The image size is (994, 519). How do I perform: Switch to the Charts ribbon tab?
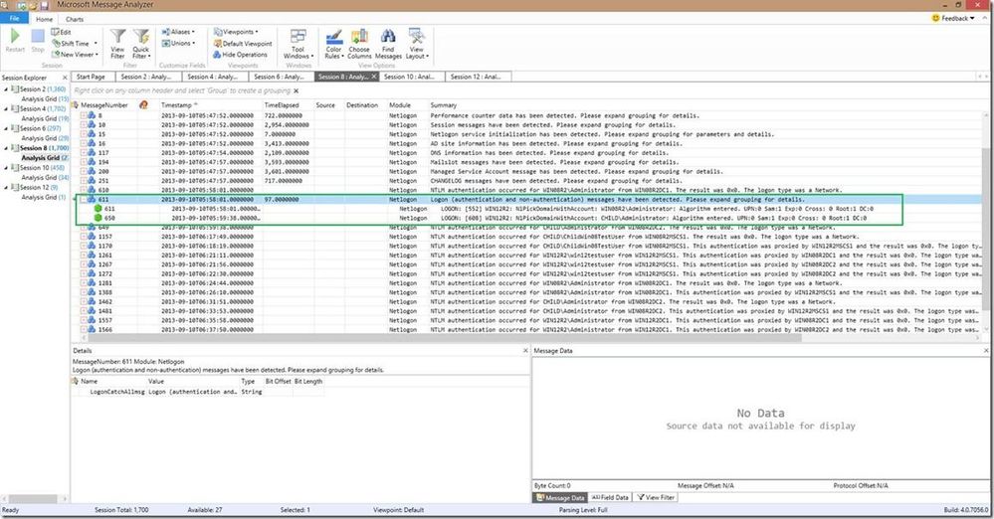[x=75, y=19]
